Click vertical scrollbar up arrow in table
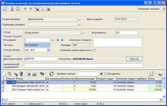Viewport: 167px width, 106px height. pyautogui.click(x=164, y=79)
